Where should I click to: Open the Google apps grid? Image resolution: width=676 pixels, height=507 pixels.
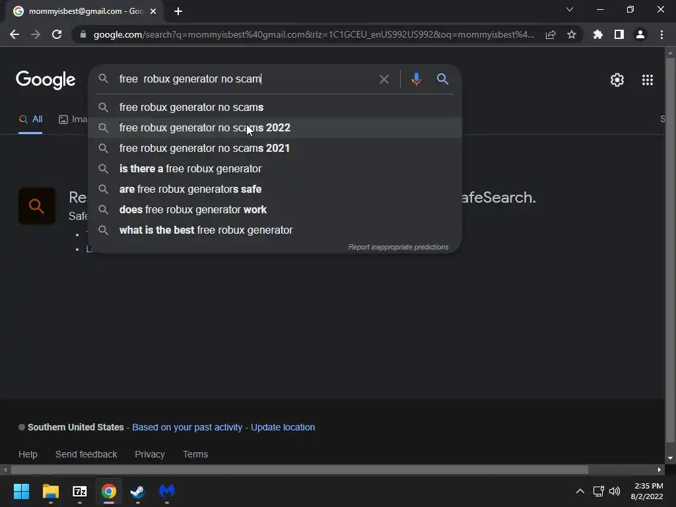coord(647,80)
